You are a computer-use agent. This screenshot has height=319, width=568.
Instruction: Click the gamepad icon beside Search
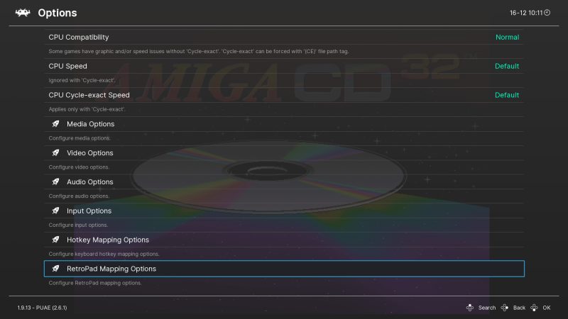pos(470,308)
